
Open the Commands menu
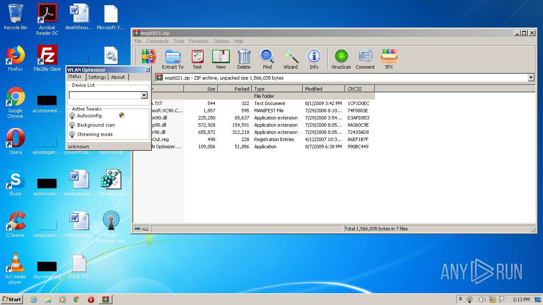click(x=157, y=41)
